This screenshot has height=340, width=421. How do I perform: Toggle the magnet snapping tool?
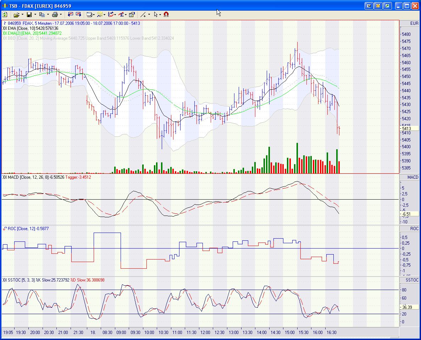165,14
